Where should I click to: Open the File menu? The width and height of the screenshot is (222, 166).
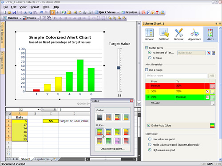coord(6,7)
